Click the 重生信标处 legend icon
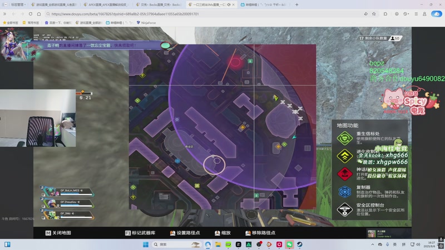This screenshot has width=445, height=250. coord(345,138)
